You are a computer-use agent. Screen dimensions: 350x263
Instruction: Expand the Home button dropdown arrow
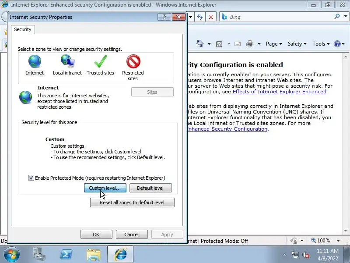click(x=209, y=44)
